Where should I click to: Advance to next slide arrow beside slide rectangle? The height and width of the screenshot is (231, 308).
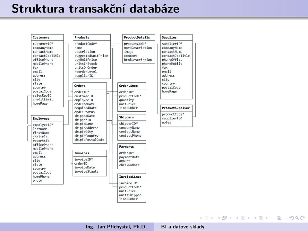[212, 218]
